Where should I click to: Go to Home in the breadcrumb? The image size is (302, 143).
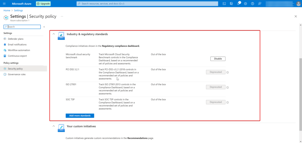(7, 10)
